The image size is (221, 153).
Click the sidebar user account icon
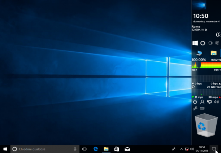click(x=202, y=102)
